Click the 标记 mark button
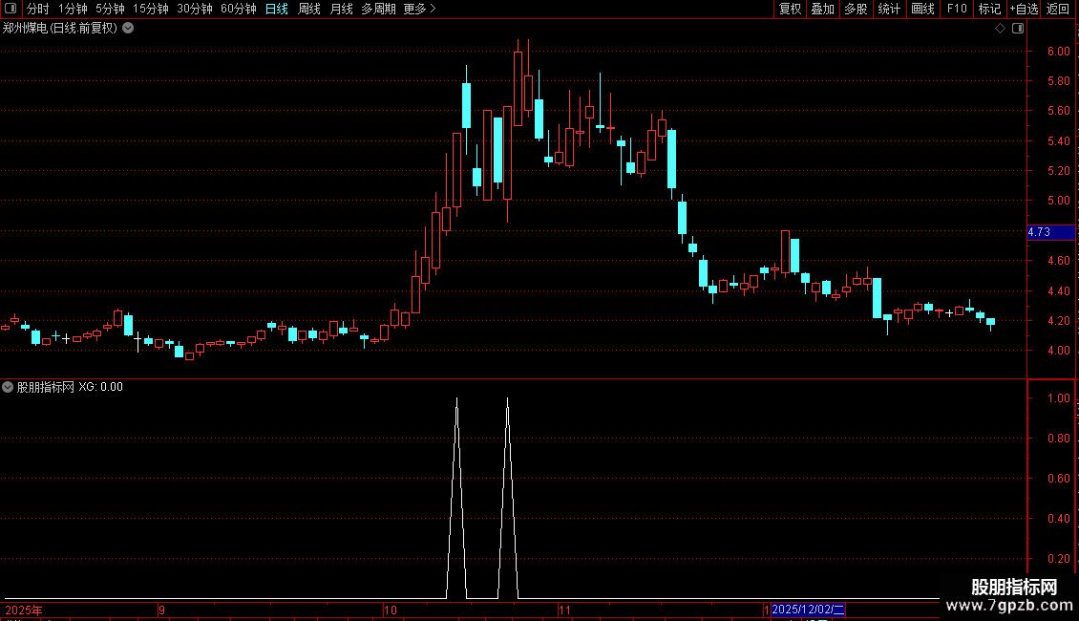The height and width of the screenshot is (621, 1079). [x=989, y=9]
